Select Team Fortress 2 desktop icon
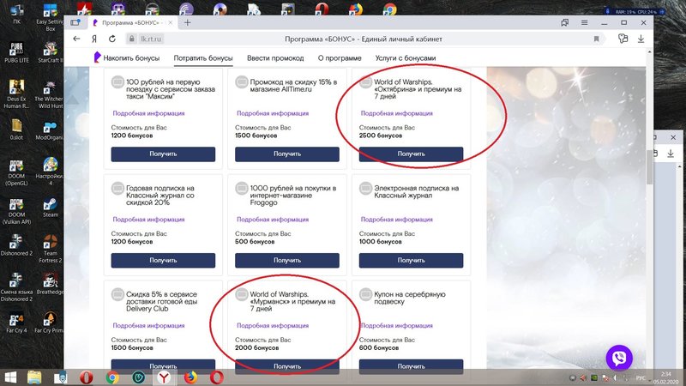 pos(51,249)
